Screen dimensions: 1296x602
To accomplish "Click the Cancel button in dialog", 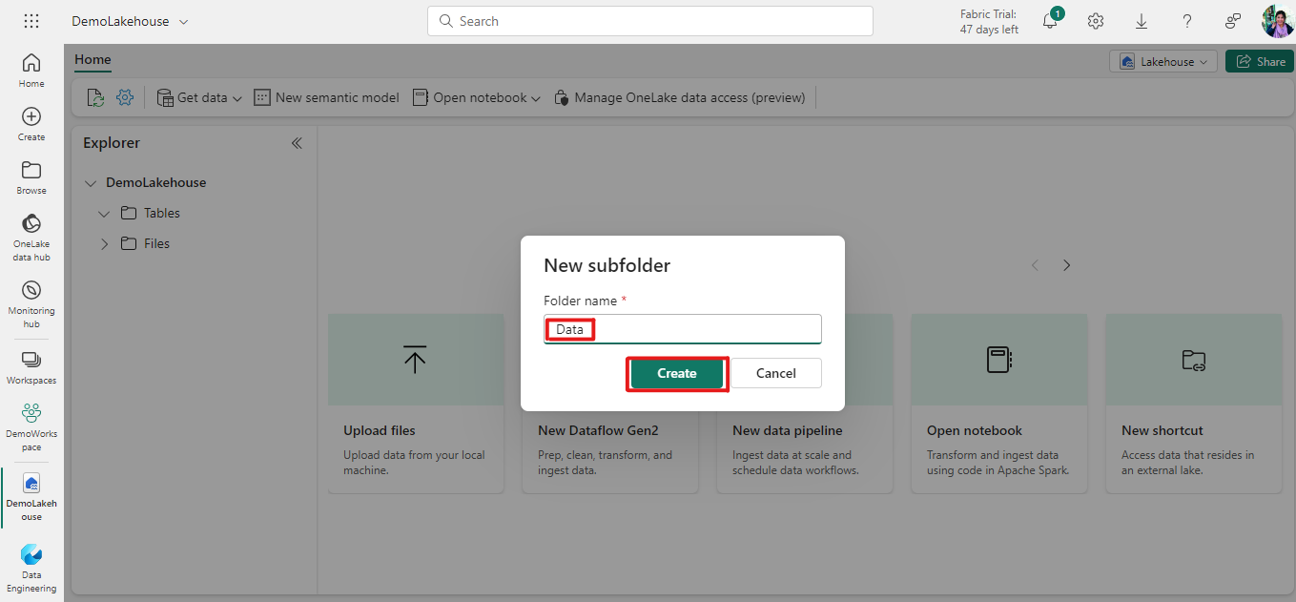I will [776, 373].
